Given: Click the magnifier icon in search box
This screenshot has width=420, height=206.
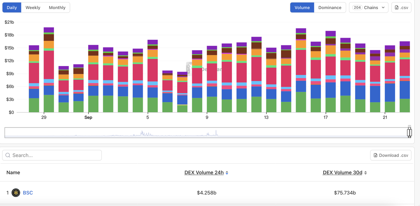Looking at the screenshot, I should 8,155.
